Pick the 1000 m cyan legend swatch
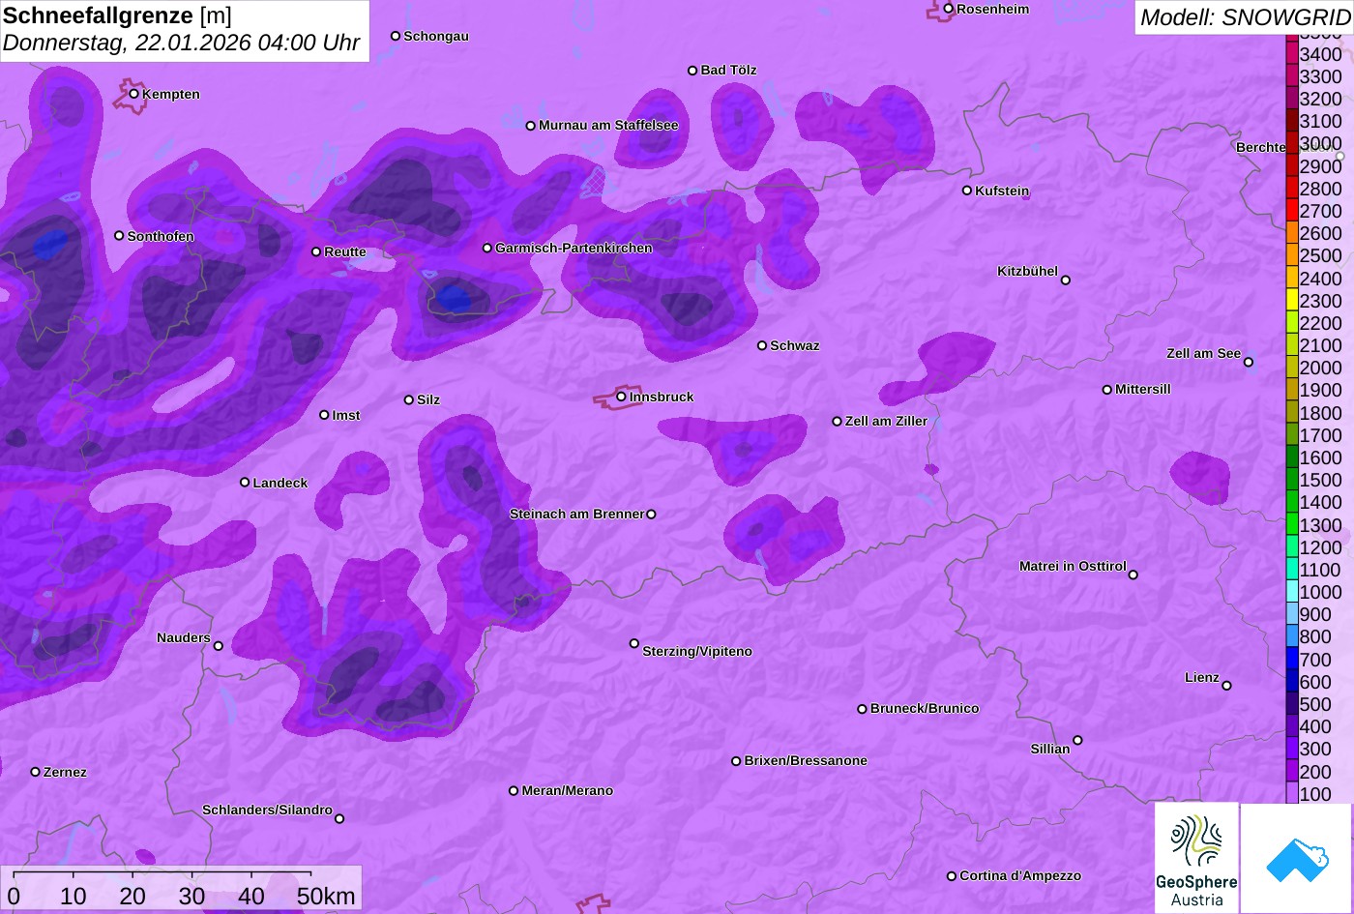Screen dimensions: 1354x914 point(1292,591)
